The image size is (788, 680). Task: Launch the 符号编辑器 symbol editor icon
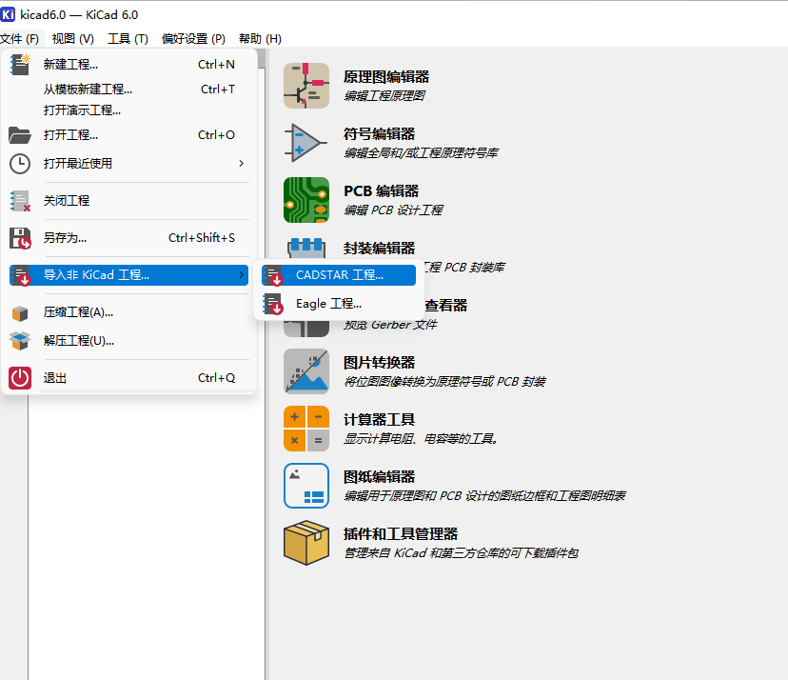(x=306, y=143)
